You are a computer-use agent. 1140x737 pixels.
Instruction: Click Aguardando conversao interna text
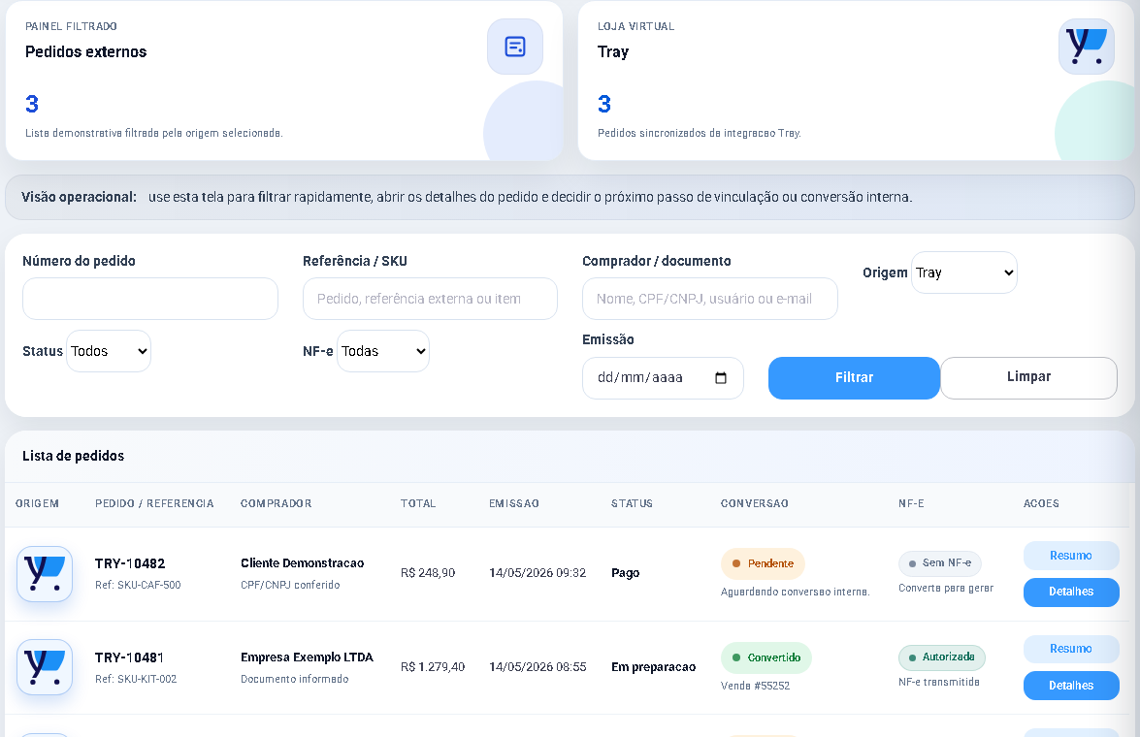[796, 592]
